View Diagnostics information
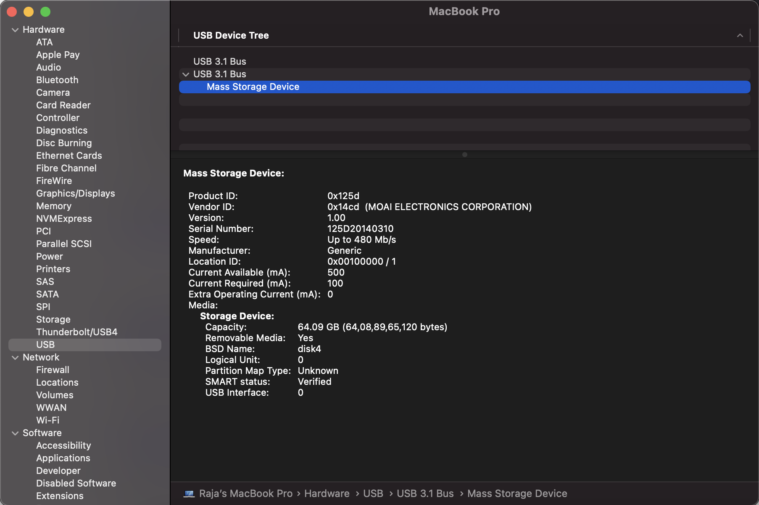 tap(62, 130)
